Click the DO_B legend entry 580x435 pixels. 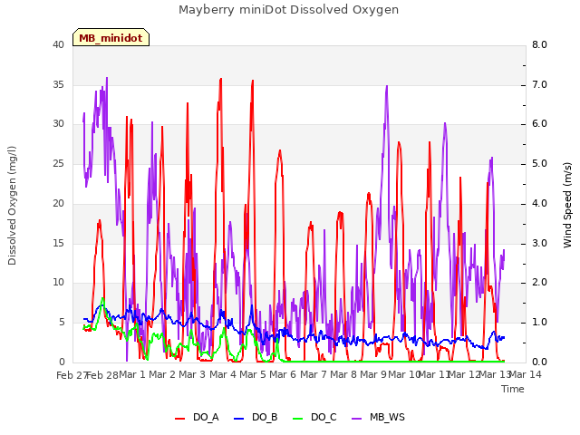tap(256, 417)
